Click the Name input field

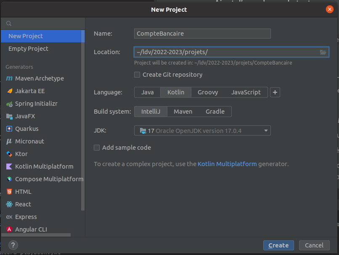click(202, 34)
